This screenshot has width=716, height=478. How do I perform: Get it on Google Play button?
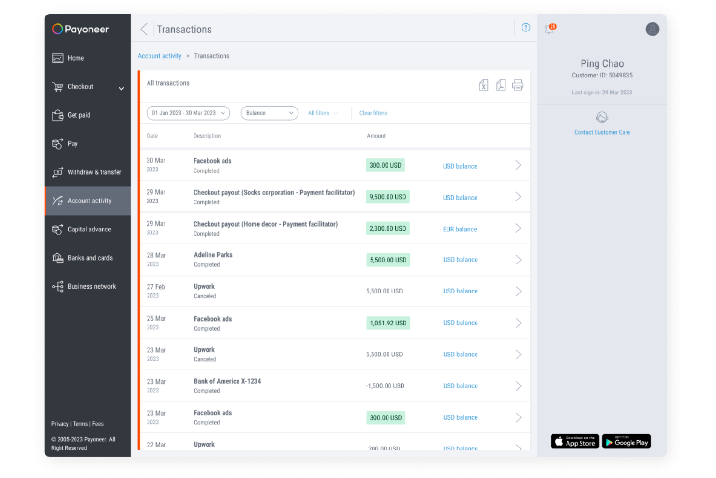[626, 441]
